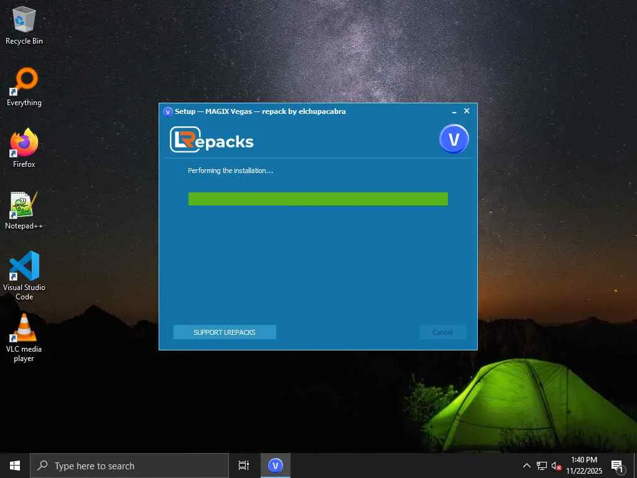Show hidden system tray icons

[526, 466]
